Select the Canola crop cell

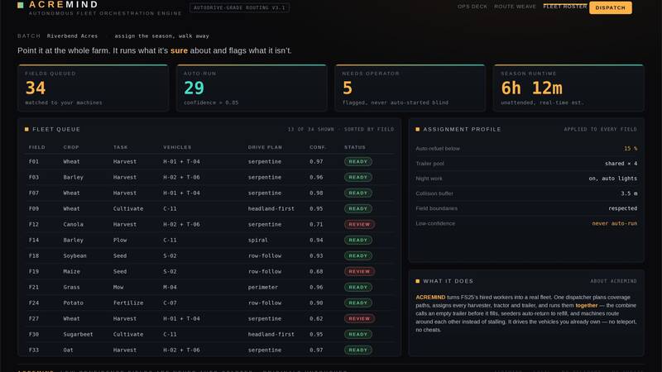pos(73,224)
